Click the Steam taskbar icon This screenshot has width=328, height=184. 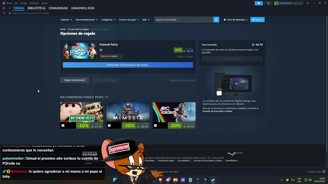[213, 180]
